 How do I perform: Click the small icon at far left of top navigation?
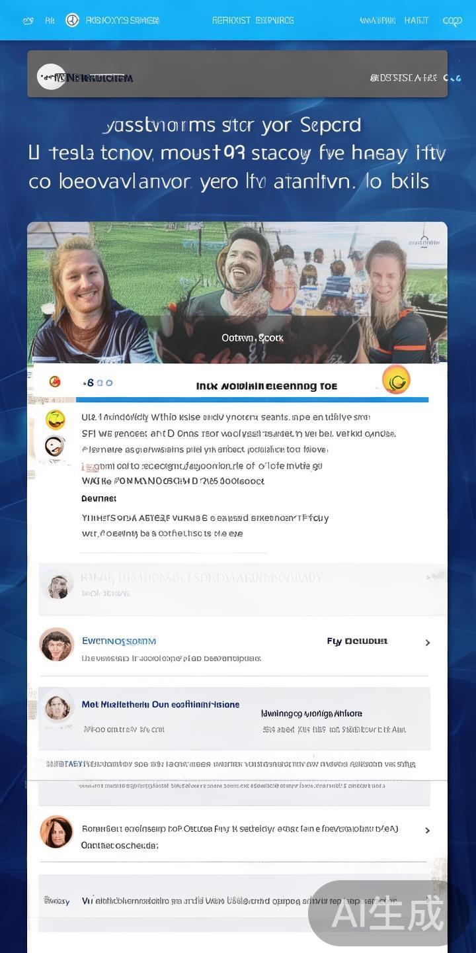click(28, 21)
